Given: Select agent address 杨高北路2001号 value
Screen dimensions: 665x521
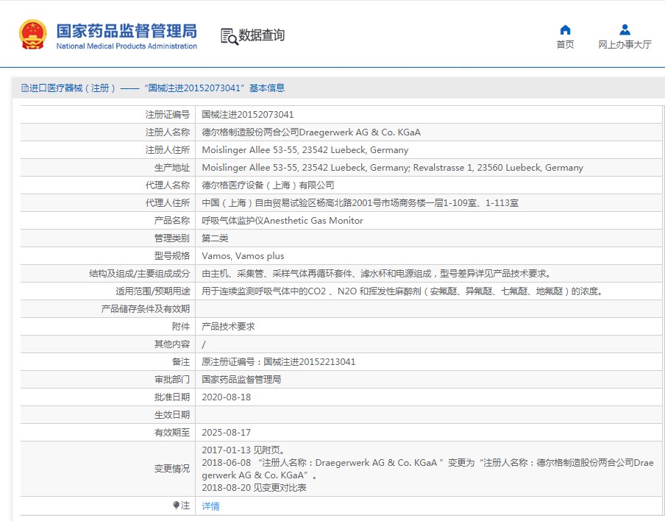Looking at the screenshot, I should click(360, 203).
